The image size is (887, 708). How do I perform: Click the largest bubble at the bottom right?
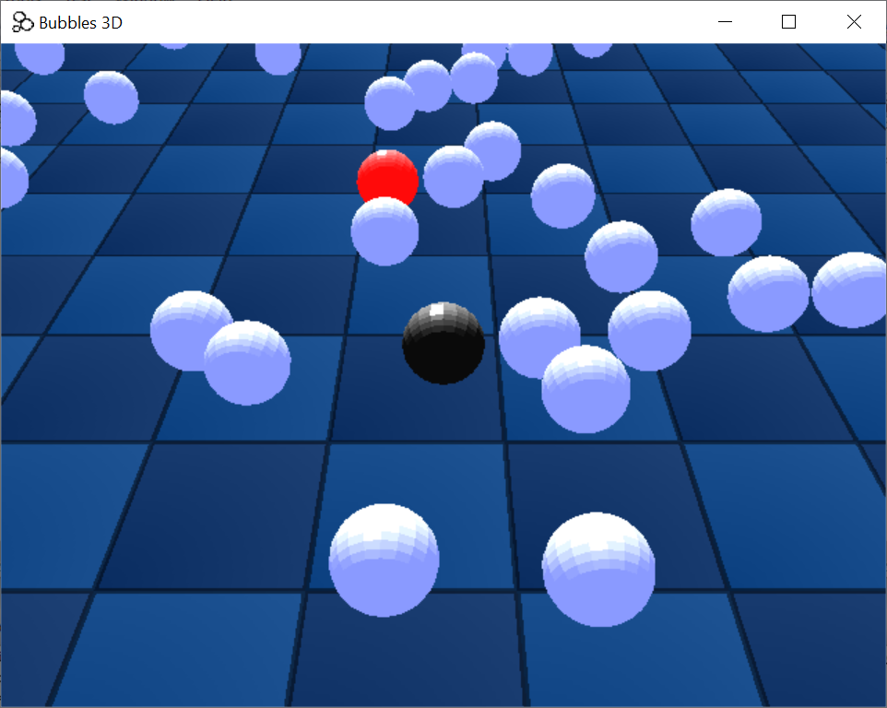tap(598, 569)
